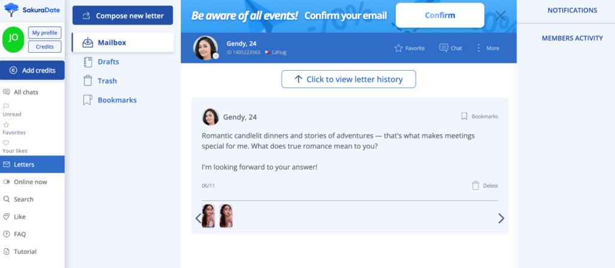This screenshot has width=615, height=268.
Task: Switch to Notifications tab
Action: tap(572, 10)
